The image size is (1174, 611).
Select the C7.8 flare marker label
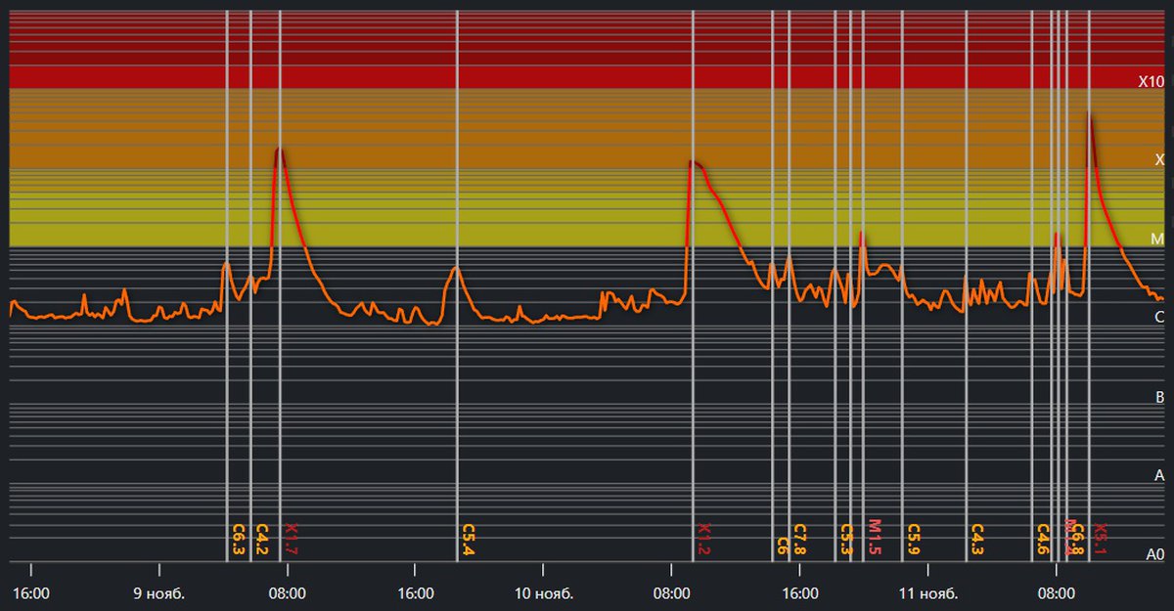[x=799, y=540]
